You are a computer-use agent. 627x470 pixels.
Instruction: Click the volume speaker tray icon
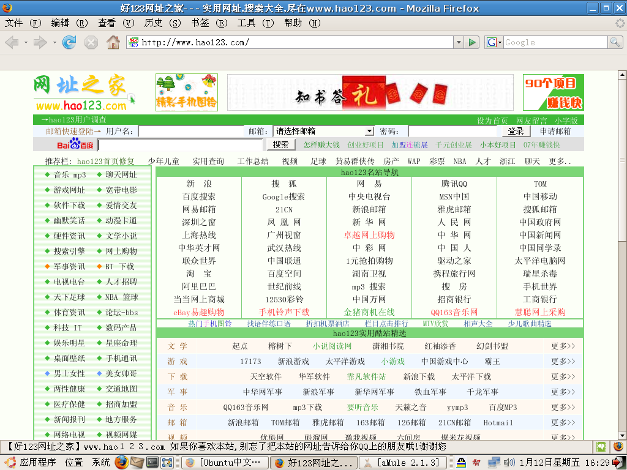click(509, 463)
